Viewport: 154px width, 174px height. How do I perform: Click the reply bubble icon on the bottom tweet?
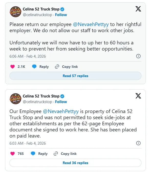[33, 154]
